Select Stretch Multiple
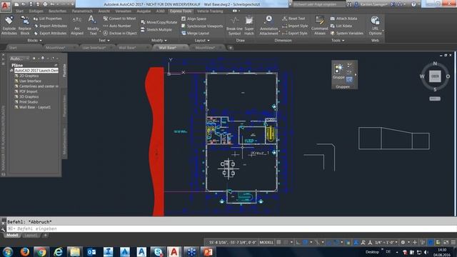The width and height of the screenshot is (457, 257). click(156, 29)
